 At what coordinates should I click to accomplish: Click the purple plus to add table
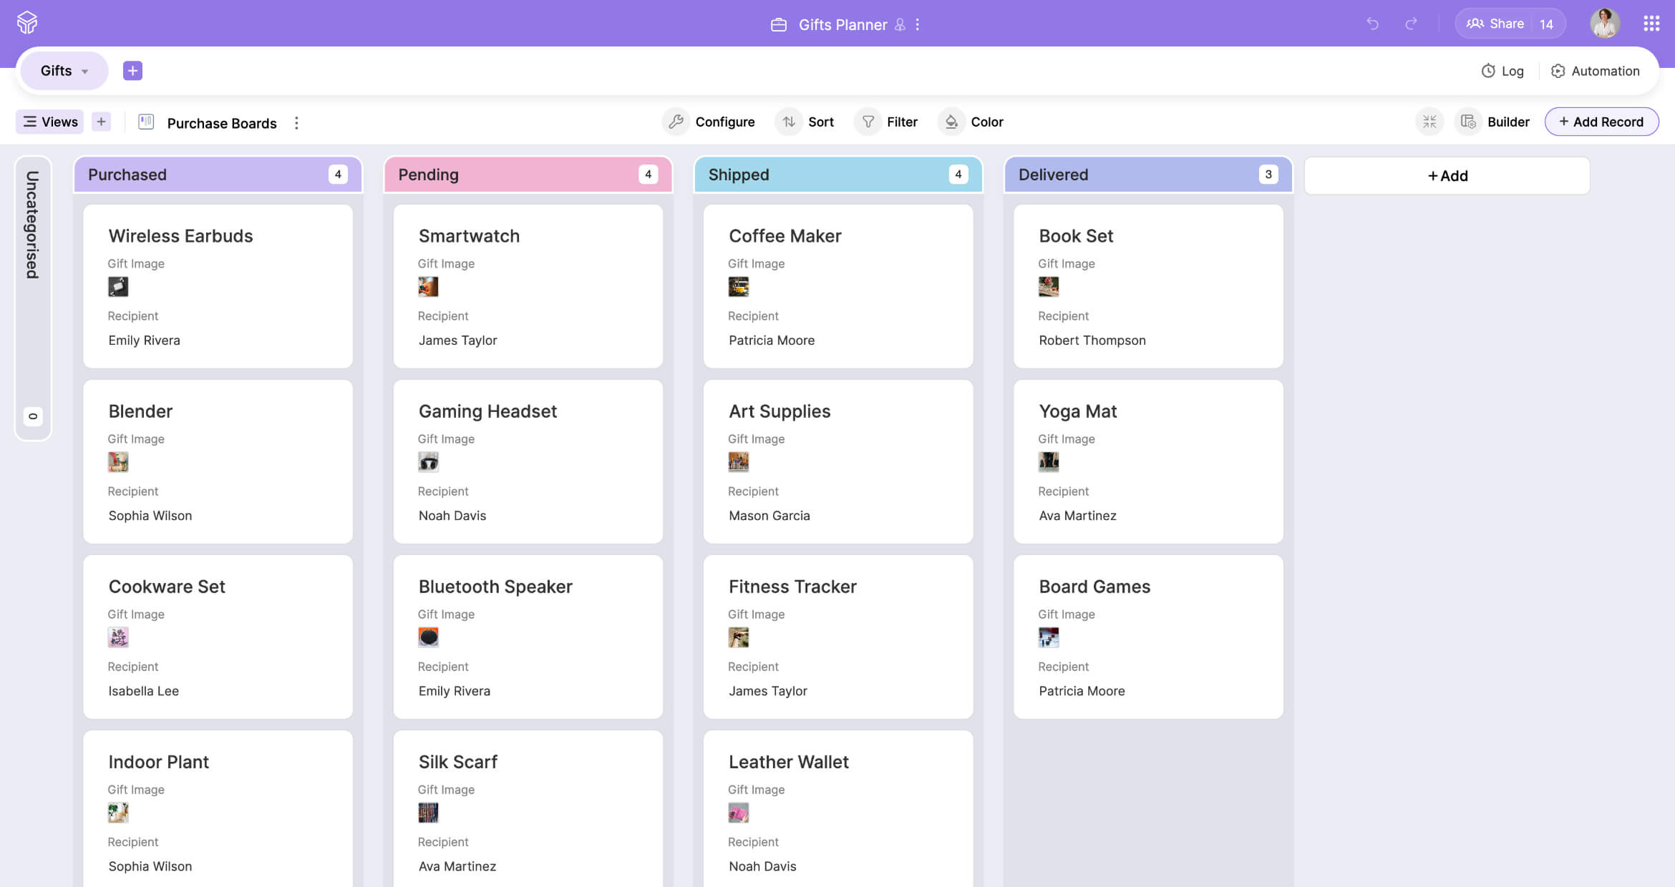coord(132,71)
